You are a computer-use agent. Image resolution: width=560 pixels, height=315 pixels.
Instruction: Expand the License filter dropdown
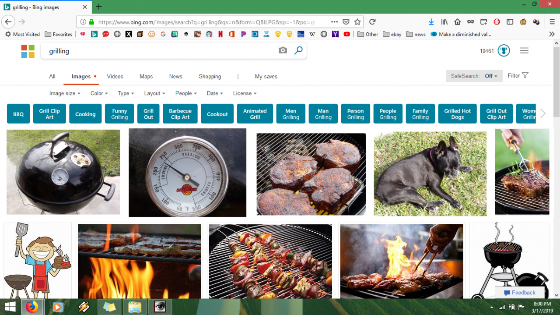click(x=245, y=93)
